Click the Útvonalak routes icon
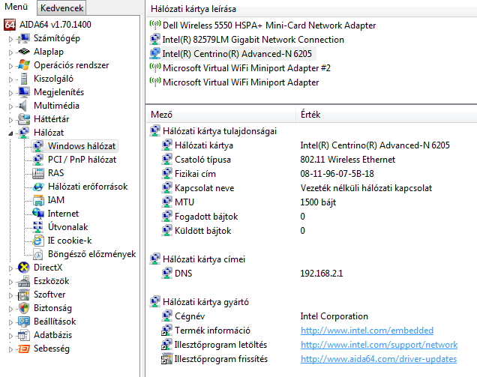477x377 pixels. coord(38,227)
